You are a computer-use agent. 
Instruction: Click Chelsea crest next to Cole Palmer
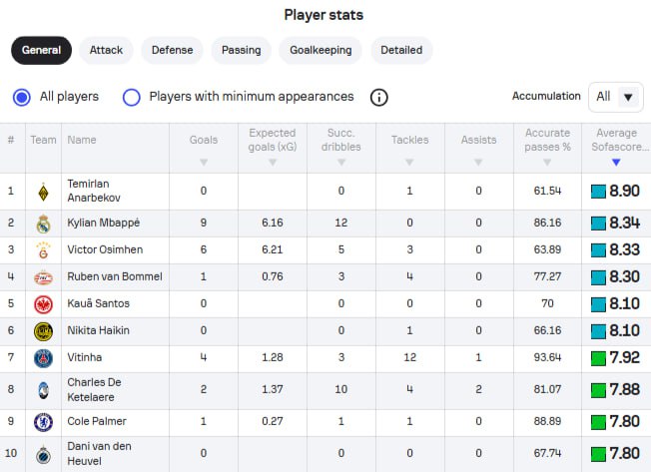click(x=43, y=422)
